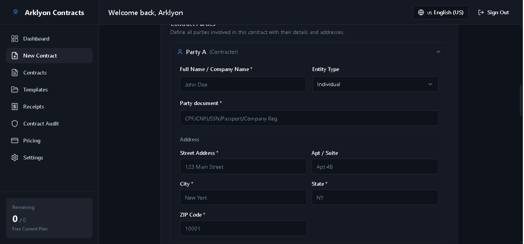Open the Pricing page
The image size is (524, 244).
click(x=49, y=141)
